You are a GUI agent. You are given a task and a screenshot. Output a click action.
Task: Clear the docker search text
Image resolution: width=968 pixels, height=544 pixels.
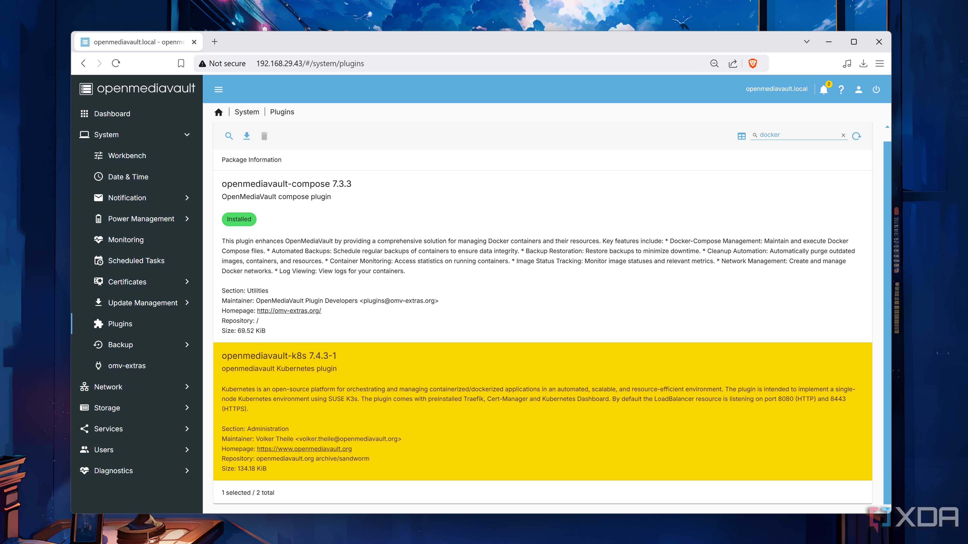click(843, 135)
